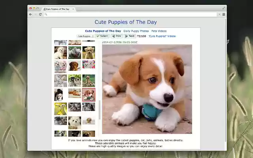
Task: Open the 'Cute Puppies' Videos link
Action: 162,36
